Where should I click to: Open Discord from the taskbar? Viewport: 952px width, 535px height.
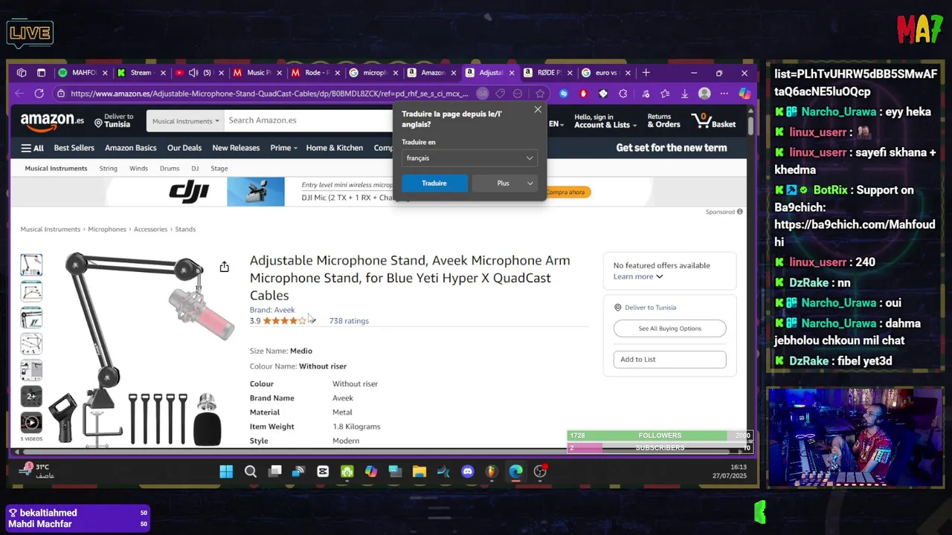pos(467,471)
